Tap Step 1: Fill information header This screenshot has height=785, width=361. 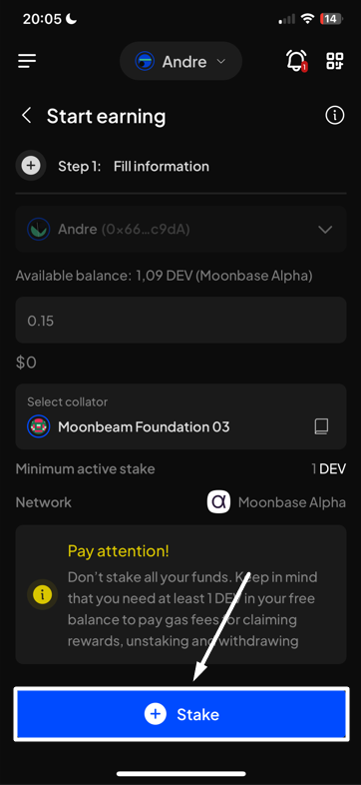[134, 166]
